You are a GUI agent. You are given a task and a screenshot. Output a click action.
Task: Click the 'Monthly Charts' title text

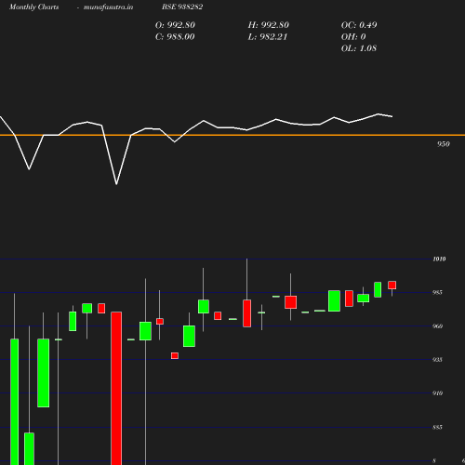[x=34, y=7]
